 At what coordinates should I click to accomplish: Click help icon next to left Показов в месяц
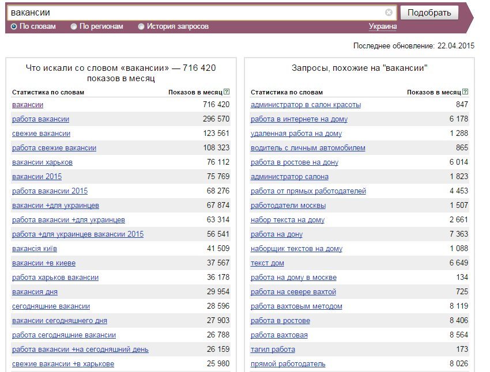point(227,92)
